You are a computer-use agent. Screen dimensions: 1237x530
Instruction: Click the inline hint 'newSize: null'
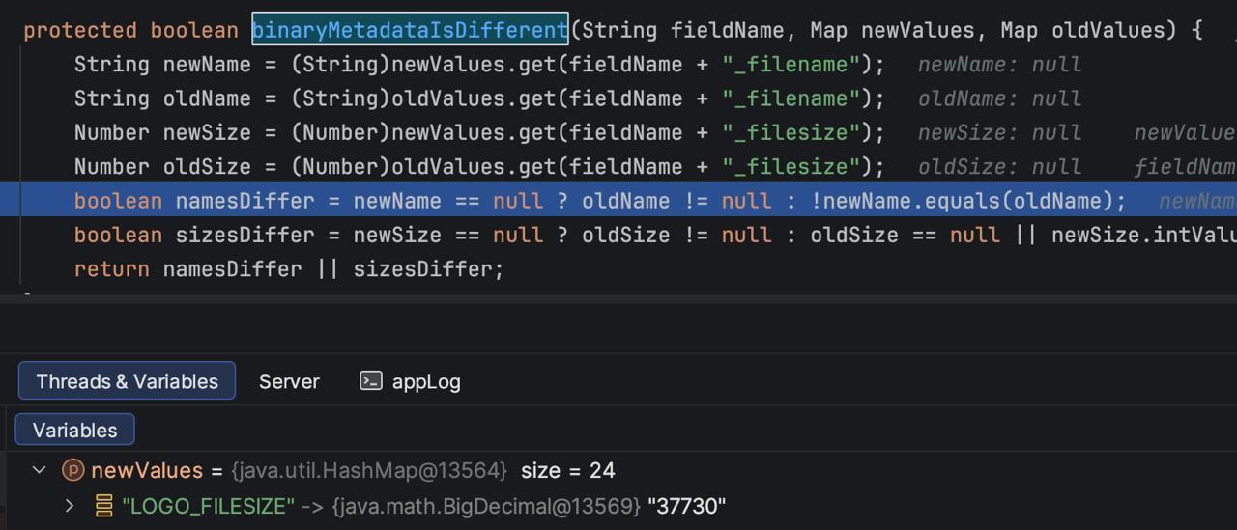click(x=998, y=132)
